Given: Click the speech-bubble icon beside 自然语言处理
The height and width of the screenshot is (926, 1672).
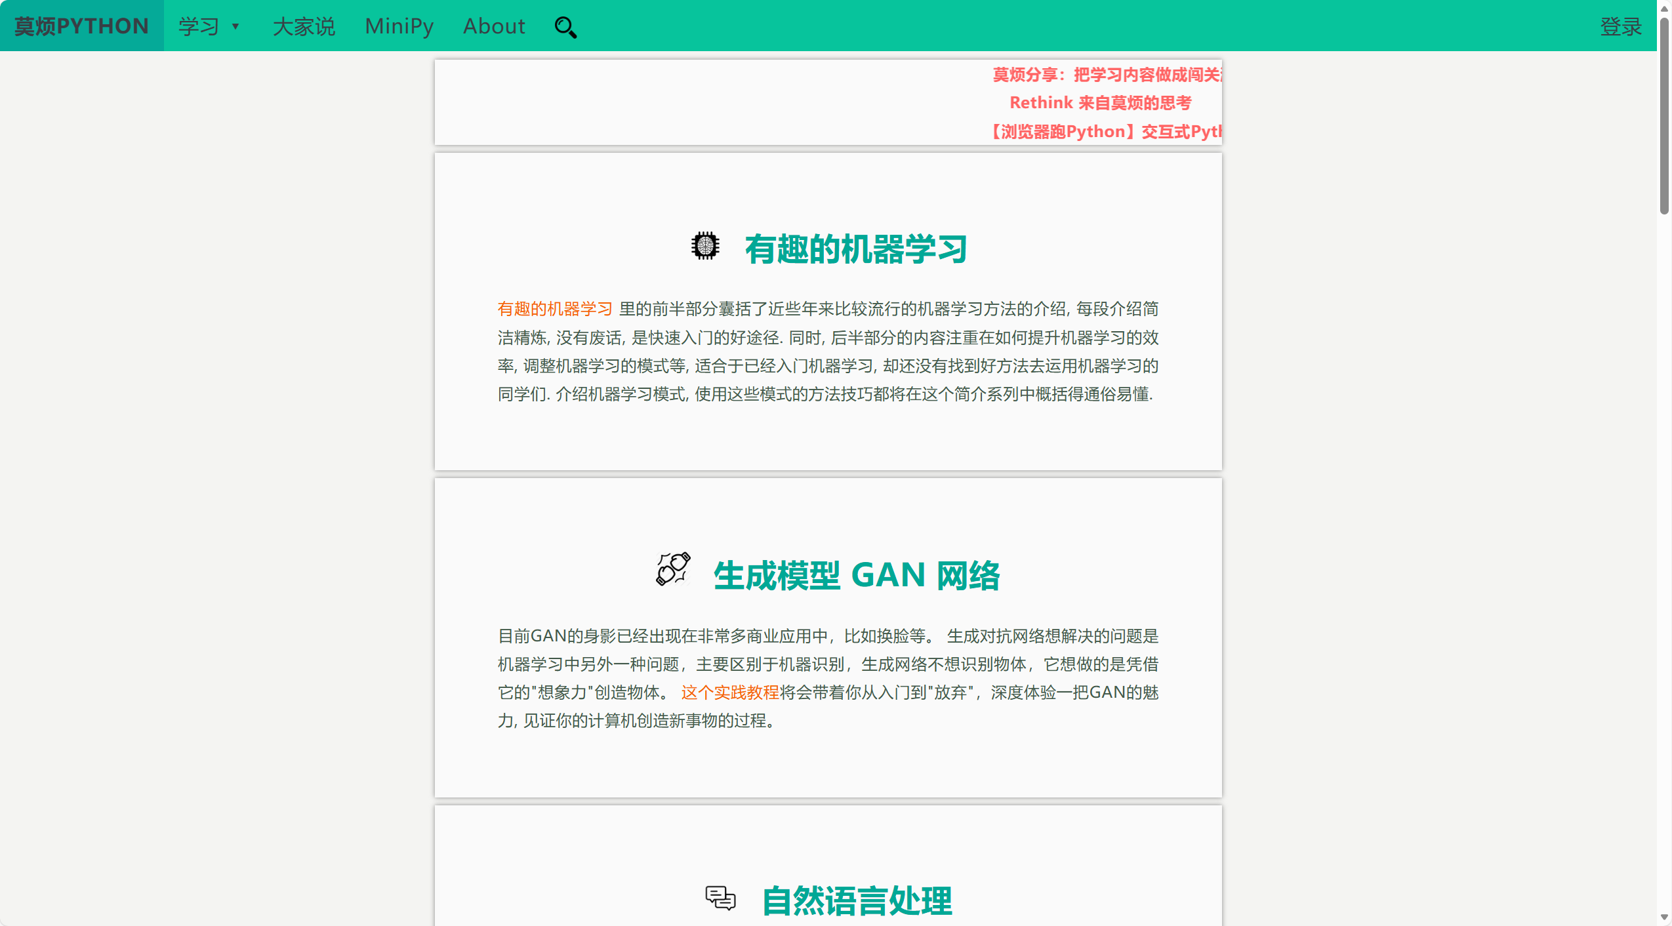Looking at the screenshot, I should click(x=720, y=898).
